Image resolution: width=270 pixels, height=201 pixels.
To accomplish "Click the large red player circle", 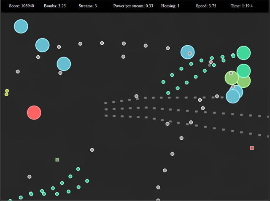I will coord(34,113).
